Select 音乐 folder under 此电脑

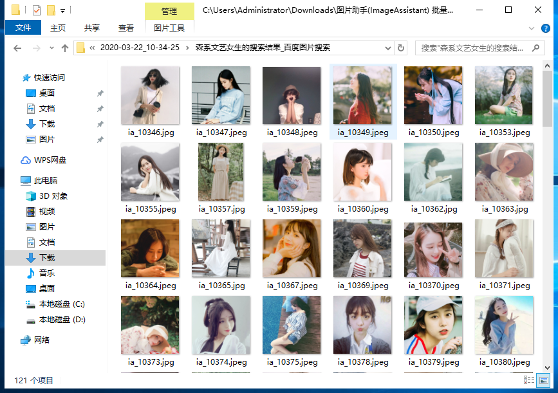[47, 273]
